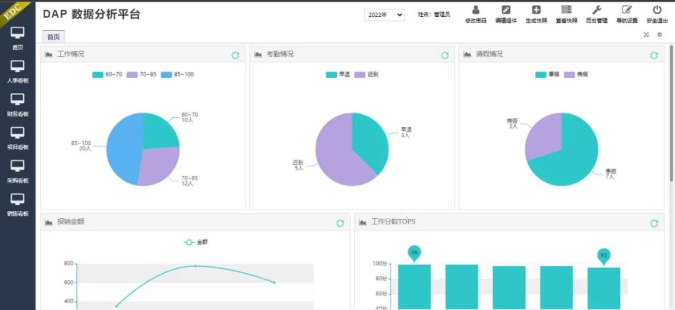Toggle the 60~70 legend series
The width and height of the screenshot is (675, 310).
click(107, 75)
